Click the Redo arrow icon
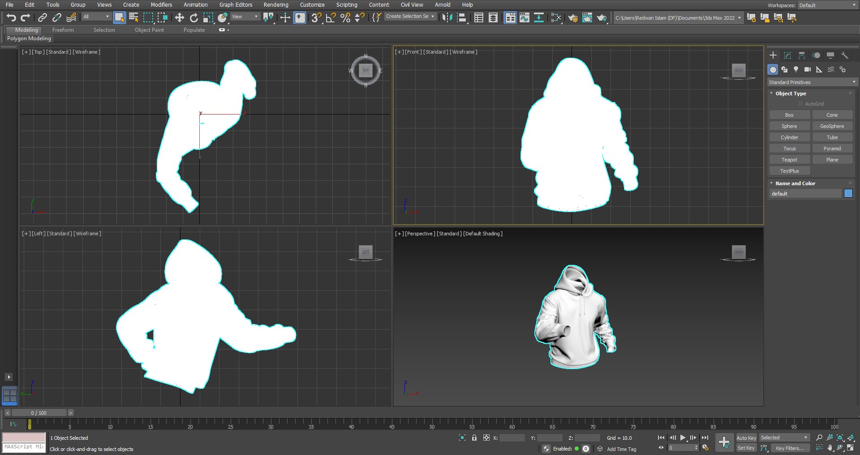860x455 pixels. [x=26, y=17]
